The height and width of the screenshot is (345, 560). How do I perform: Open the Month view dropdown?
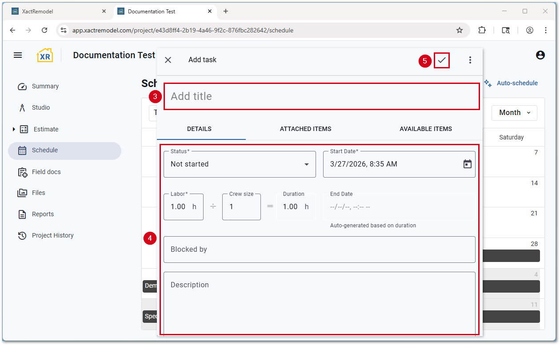514,113
